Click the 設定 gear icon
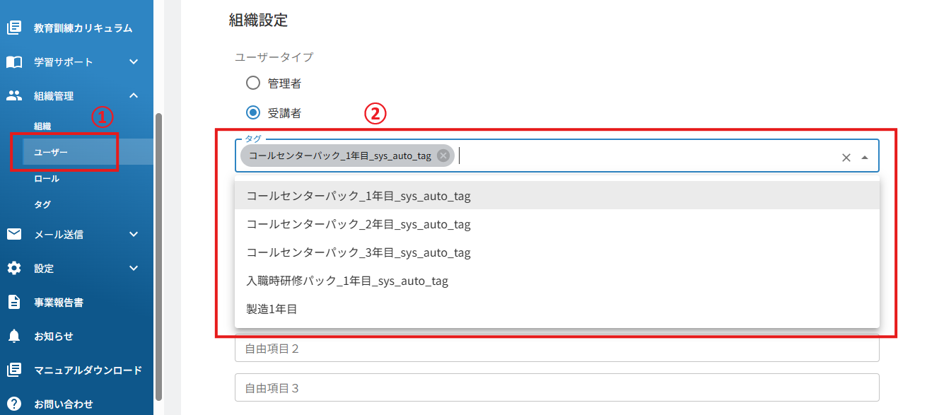This screenshot has width=927, height=415. pos(14,268)
